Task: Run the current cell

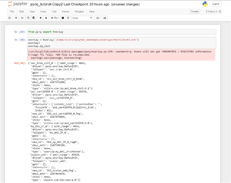Action: (x=54, y=18)
